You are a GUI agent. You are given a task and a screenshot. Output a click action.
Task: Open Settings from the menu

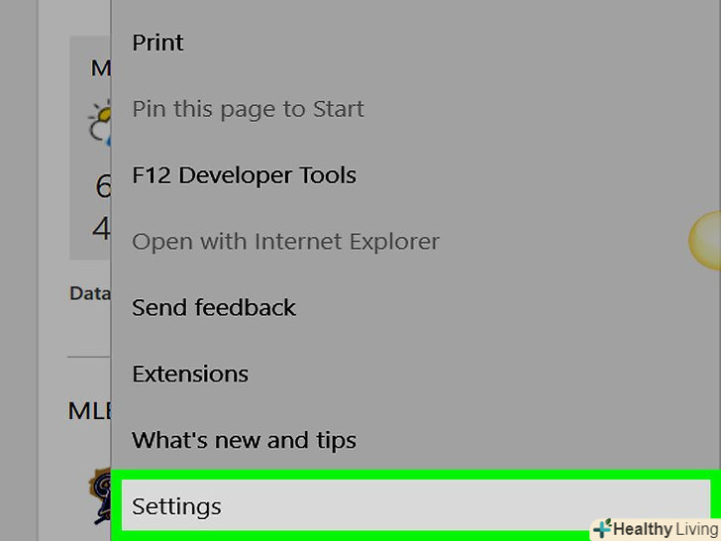[176, 506]
